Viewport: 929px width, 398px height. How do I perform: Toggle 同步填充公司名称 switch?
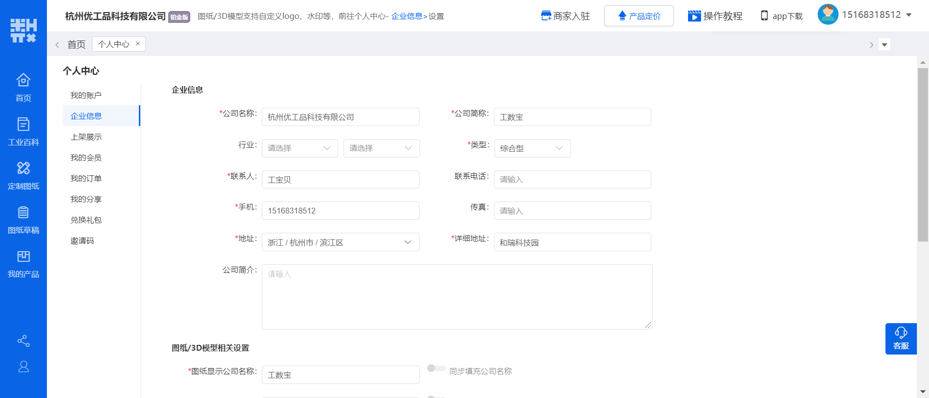436,369
